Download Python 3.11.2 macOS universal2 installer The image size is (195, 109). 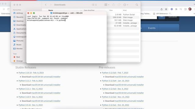tap(46, 85)
